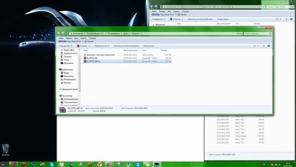Image resolution: width=296 pixels, height=167 pixels.
Task: Open Recycle Bin on the desktop
Action: click(x=6, y=149)
